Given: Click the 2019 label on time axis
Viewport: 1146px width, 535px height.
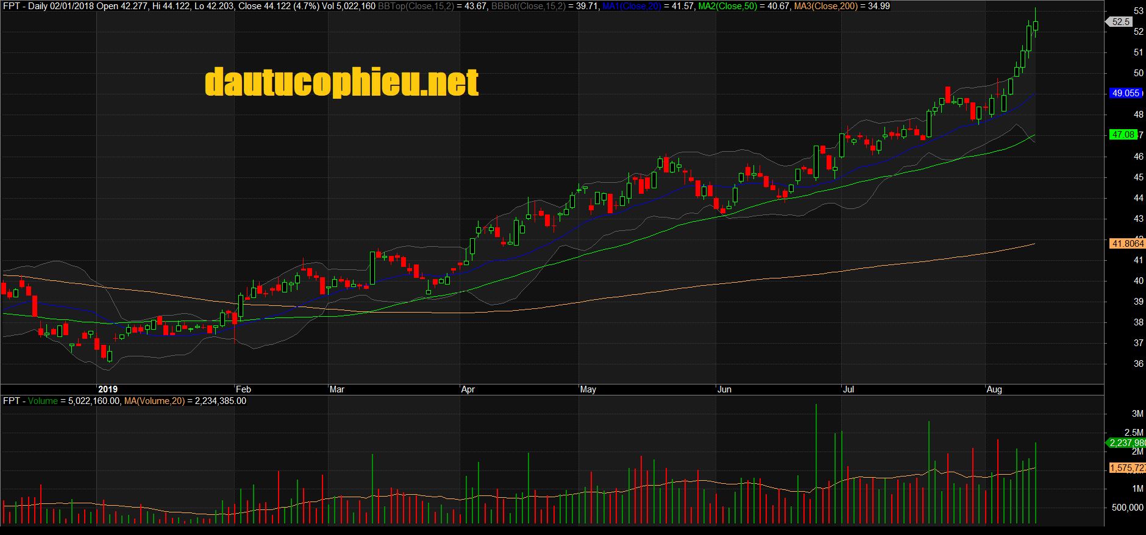Looking at the screenshot, I should 108,389.
